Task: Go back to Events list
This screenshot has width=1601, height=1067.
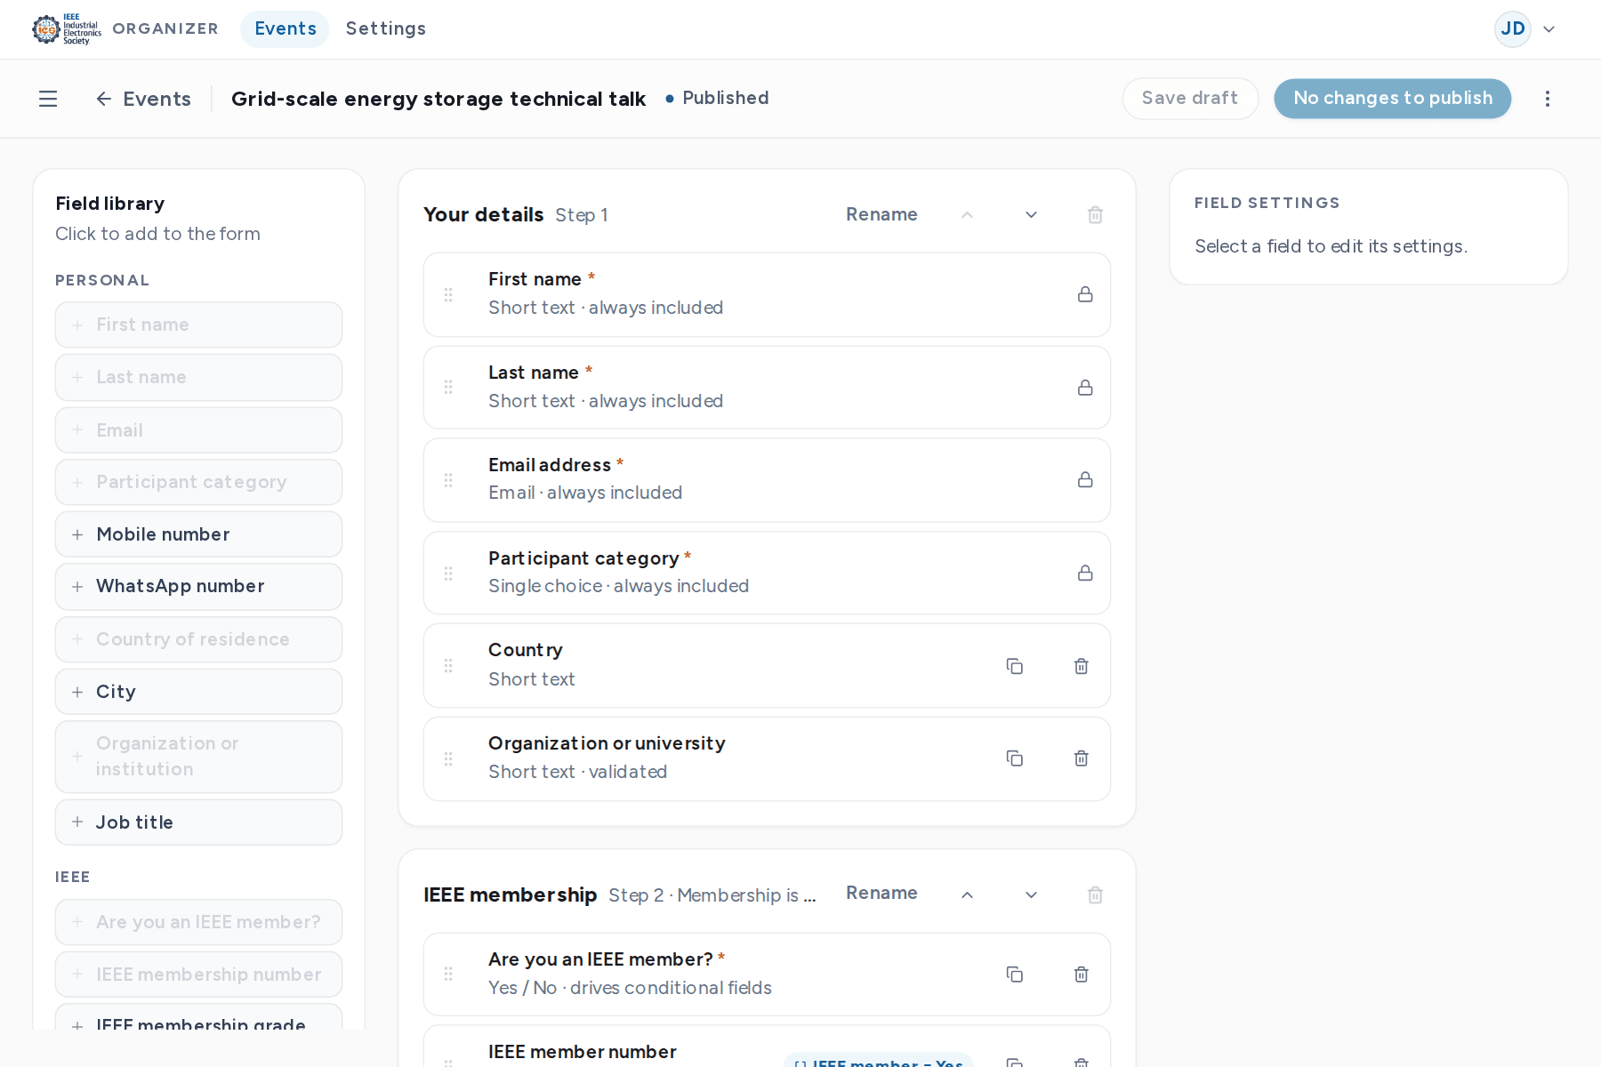Action: 143,99
